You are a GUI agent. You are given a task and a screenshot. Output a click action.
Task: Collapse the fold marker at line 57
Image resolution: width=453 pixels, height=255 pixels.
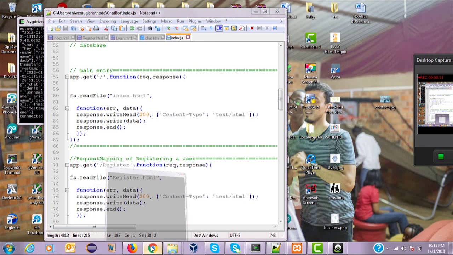pos(67,77)
